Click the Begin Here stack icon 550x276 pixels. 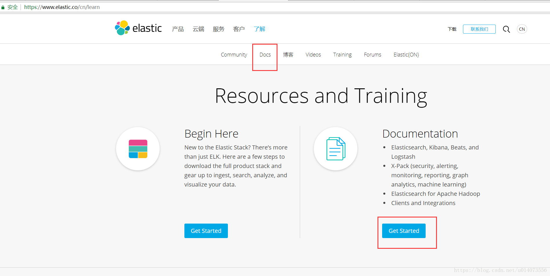138,149
